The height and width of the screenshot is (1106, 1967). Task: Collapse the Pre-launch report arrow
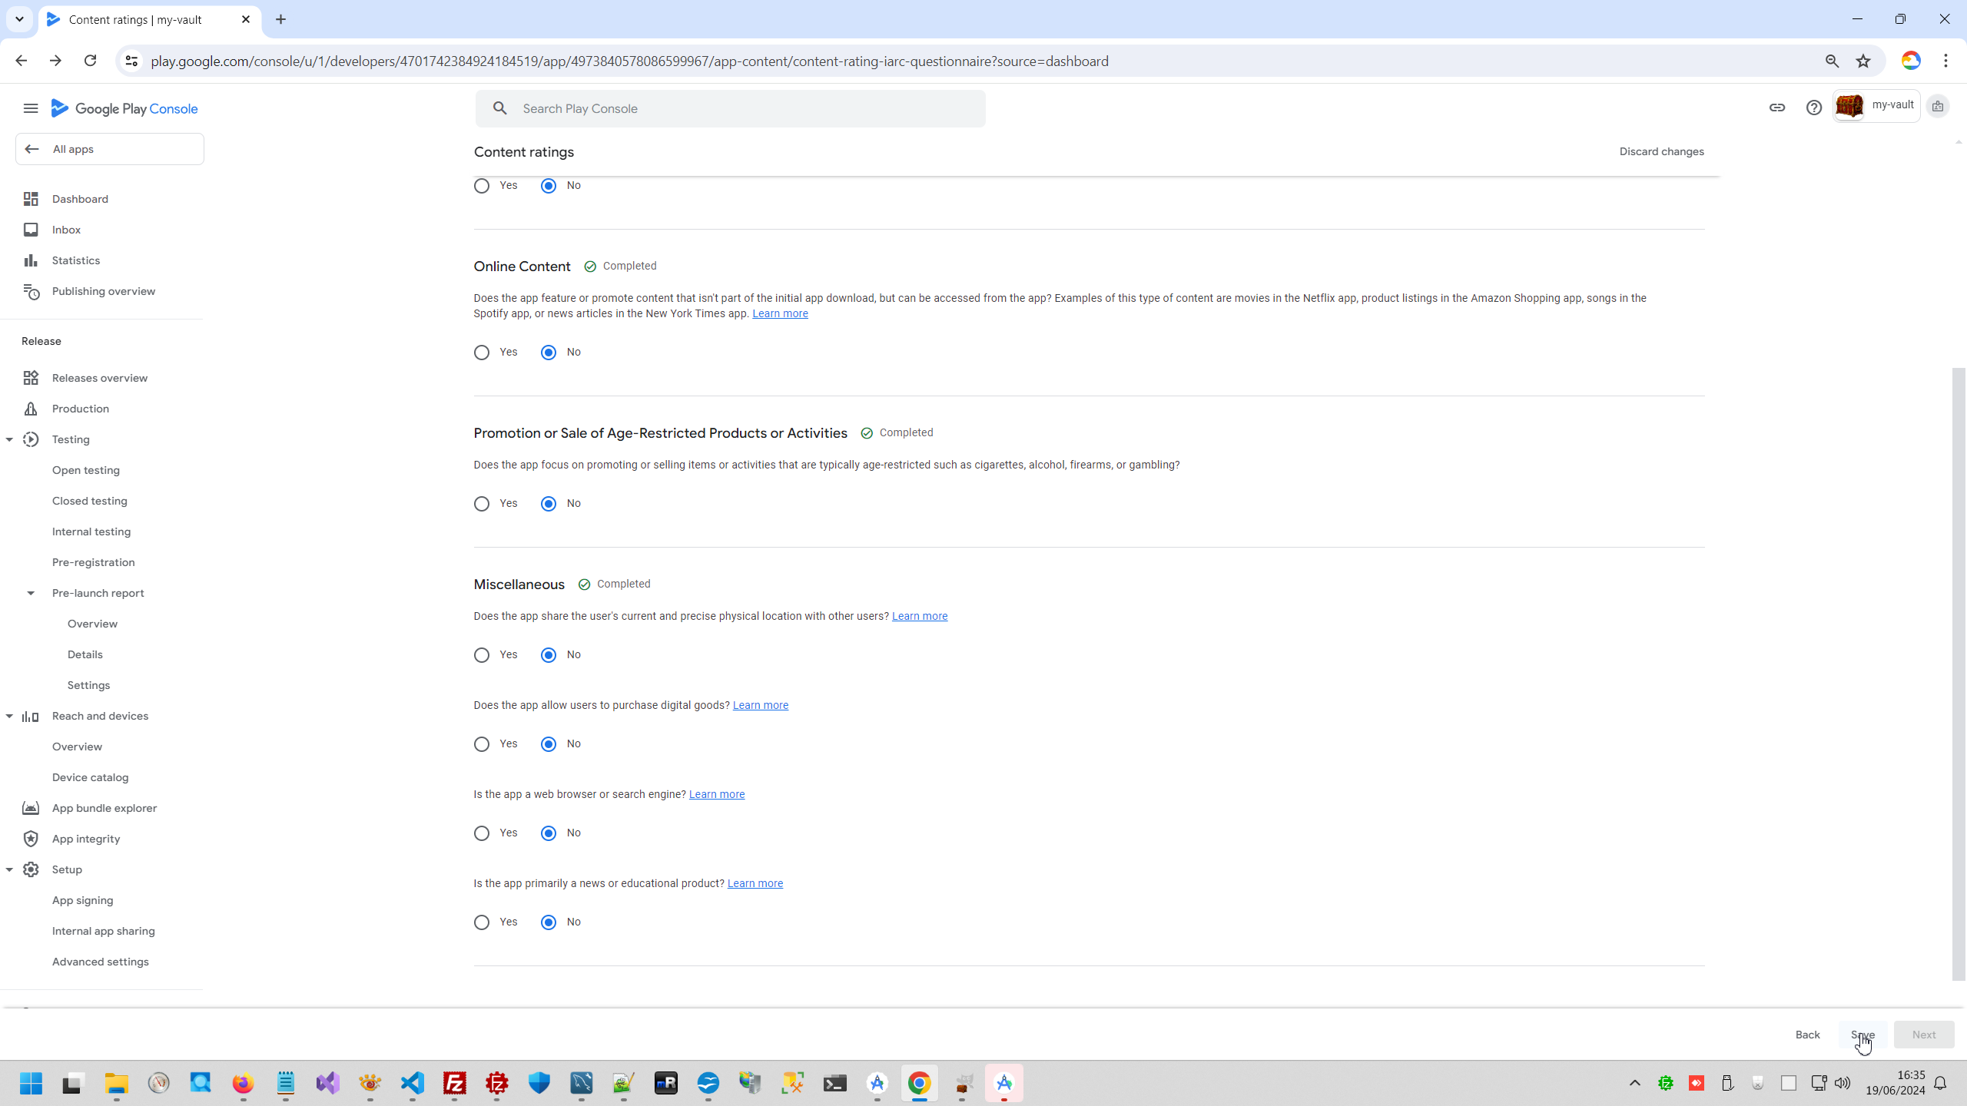tap(31, 593)
